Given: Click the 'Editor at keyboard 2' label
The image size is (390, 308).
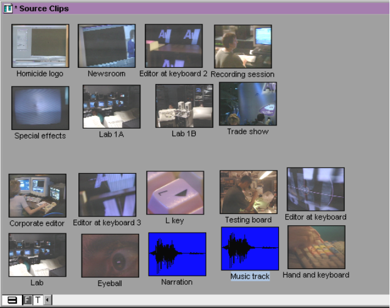Looking at the screenshot, I should point(173,73).
